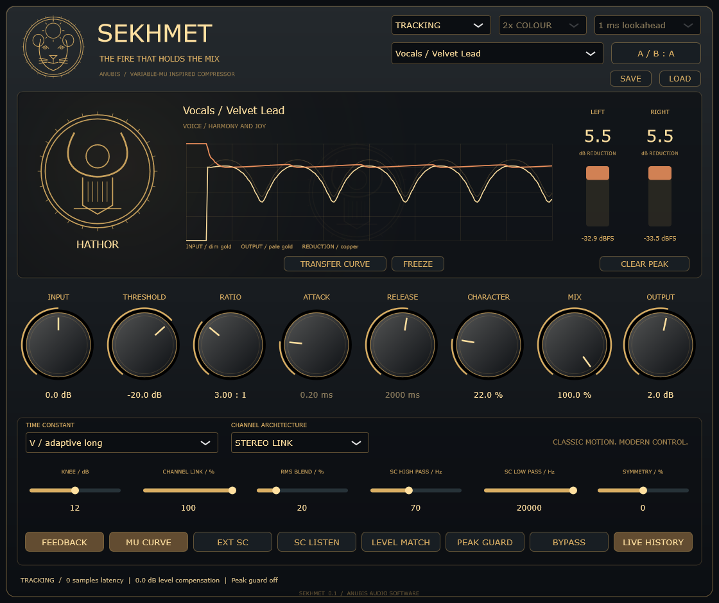Click the SC HIGH PASS slider handle
The height and width of the screenshot is (603, 719).
coord(408,490)
